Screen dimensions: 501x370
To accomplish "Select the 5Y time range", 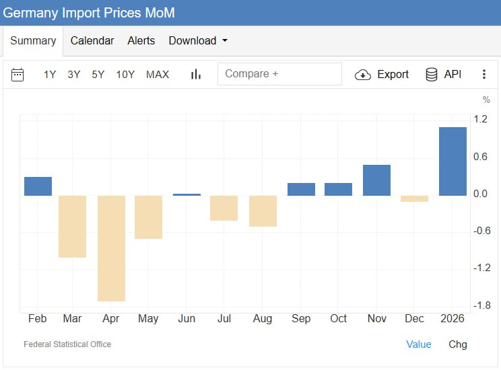I will click(98, 75).
